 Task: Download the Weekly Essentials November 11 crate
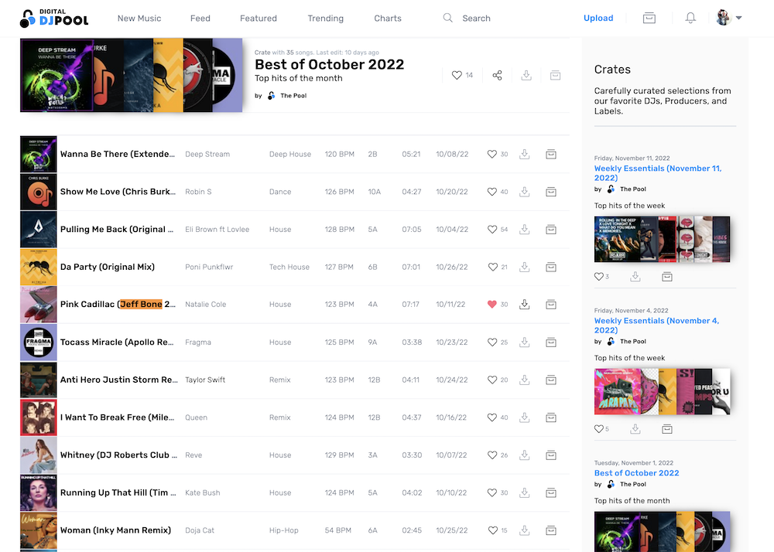635,277
